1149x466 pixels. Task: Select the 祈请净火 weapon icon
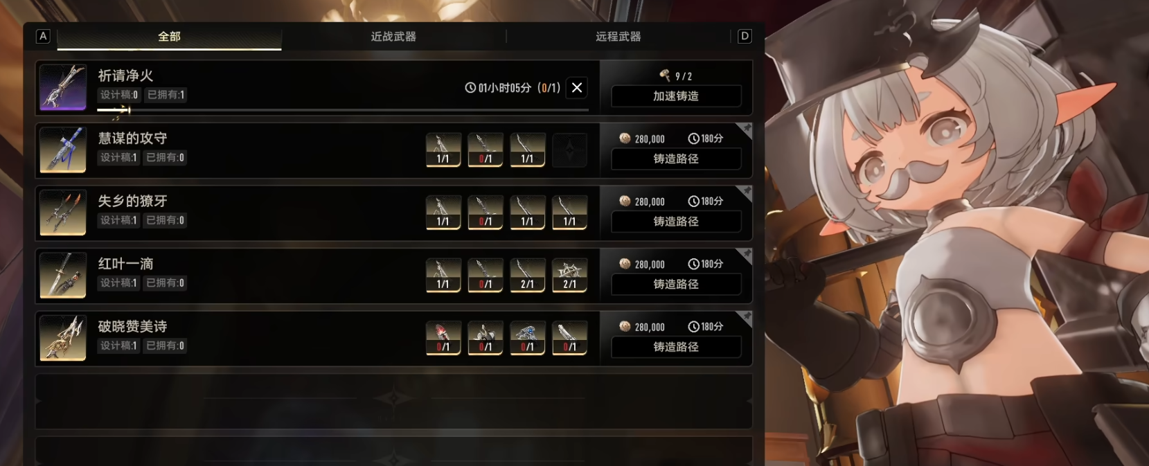pyautogui.click(x=63, y=87)
